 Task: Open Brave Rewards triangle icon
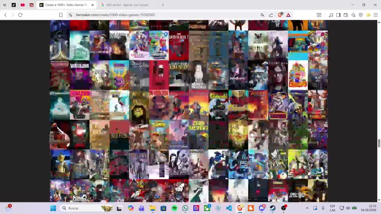(x=288, y=15)
